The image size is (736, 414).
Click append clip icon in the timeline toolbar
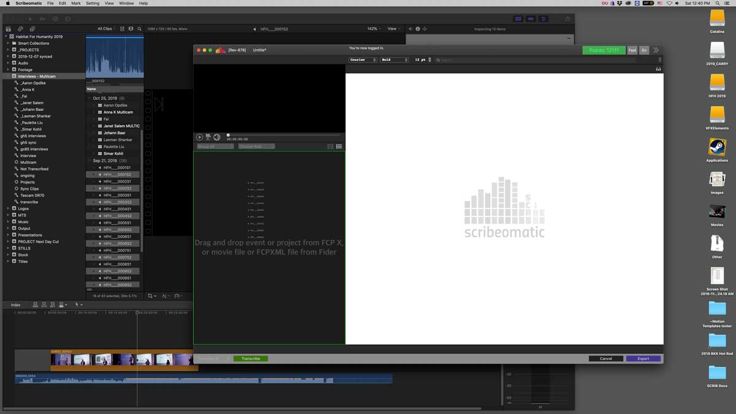point(52,304)
